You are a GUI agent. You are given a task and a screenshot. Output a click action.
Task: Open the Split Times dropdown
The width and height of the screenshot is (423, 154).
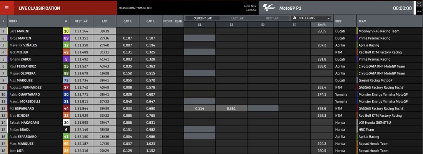coord(311,18)
